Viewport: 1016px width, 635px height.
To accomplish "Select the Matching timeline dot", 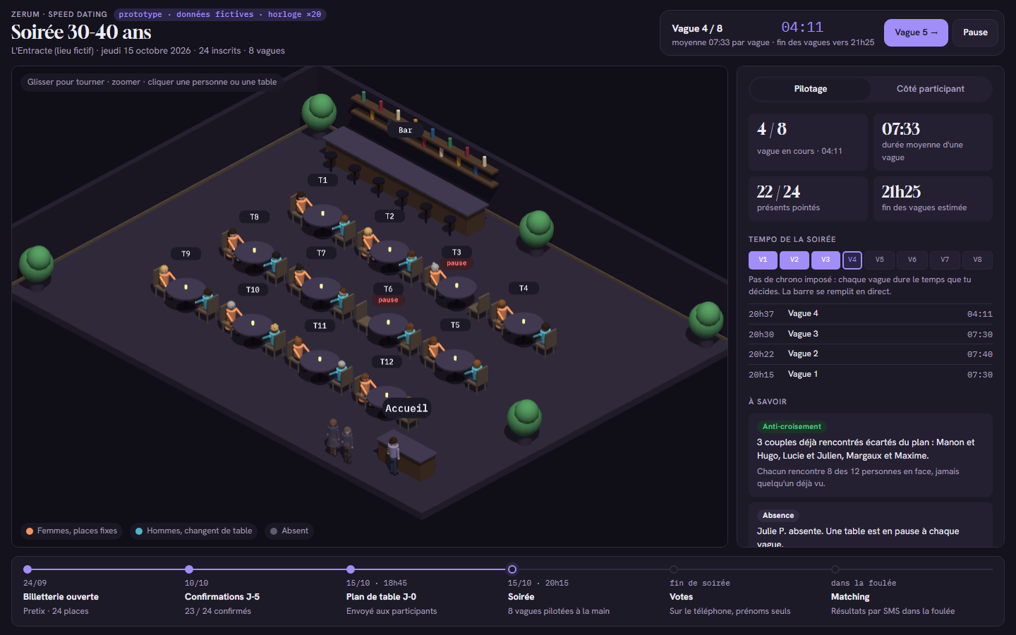I will tap(835, 569).
